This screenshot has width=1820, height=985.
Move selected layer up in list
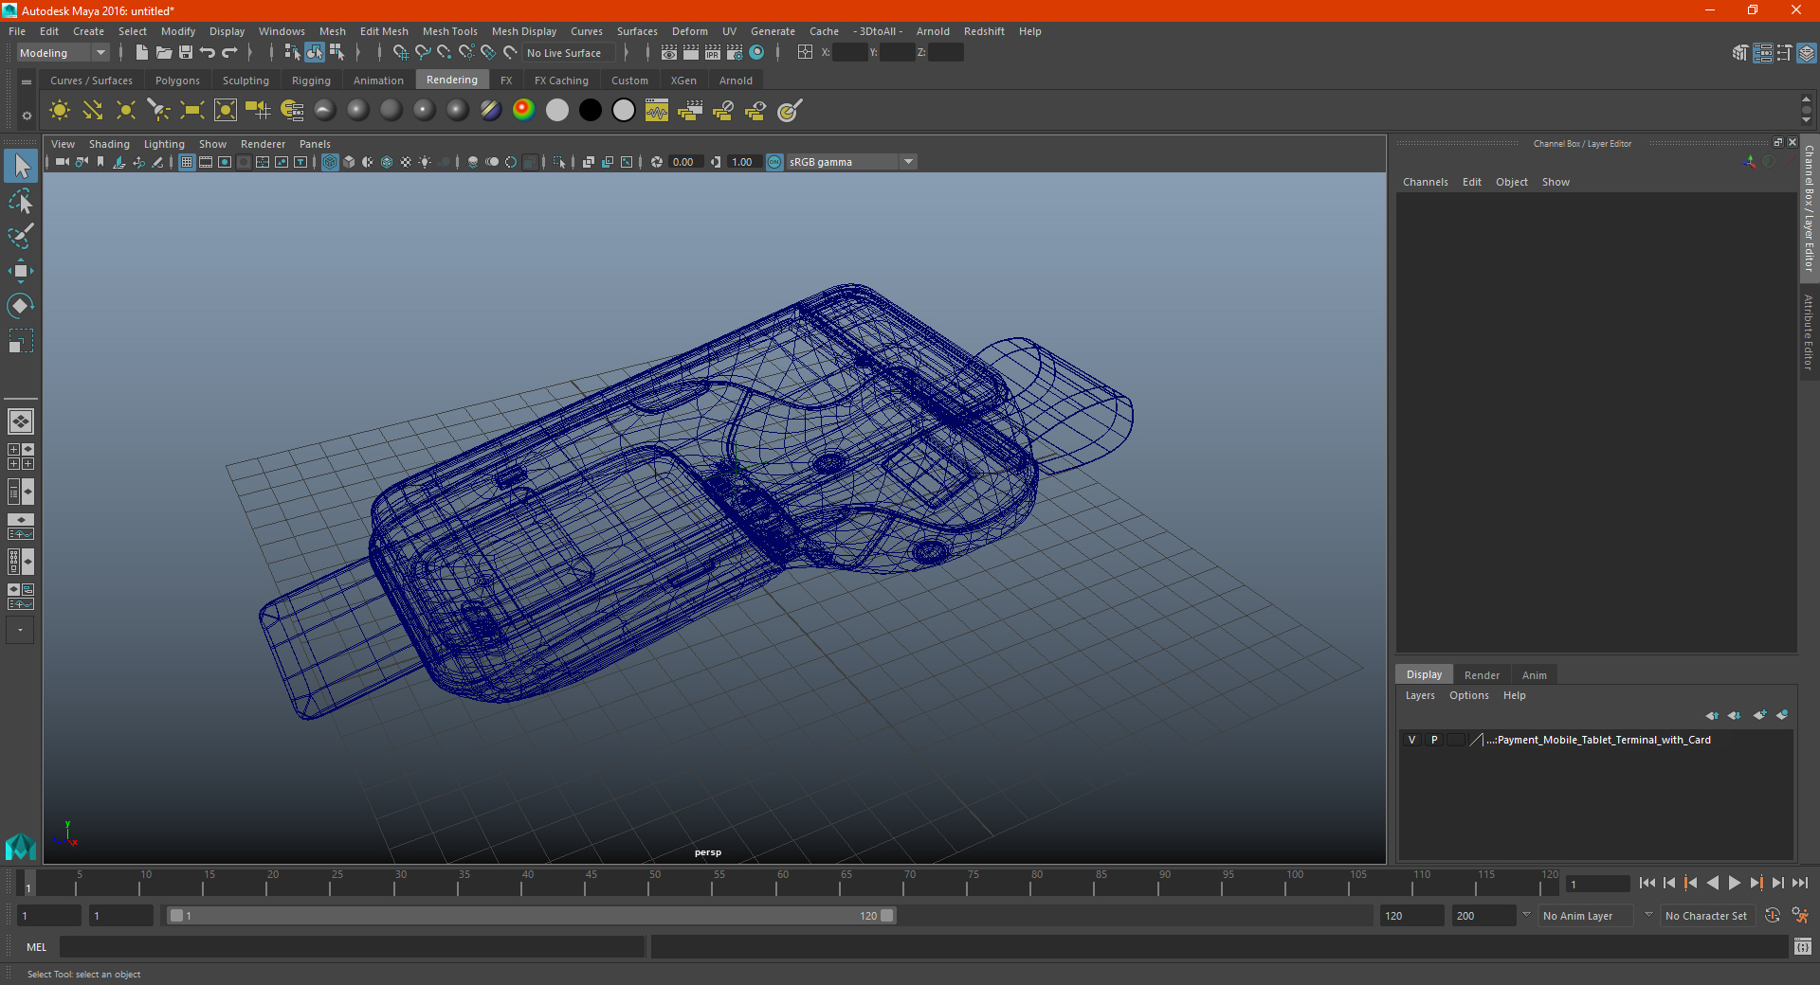pos(1712,715)
